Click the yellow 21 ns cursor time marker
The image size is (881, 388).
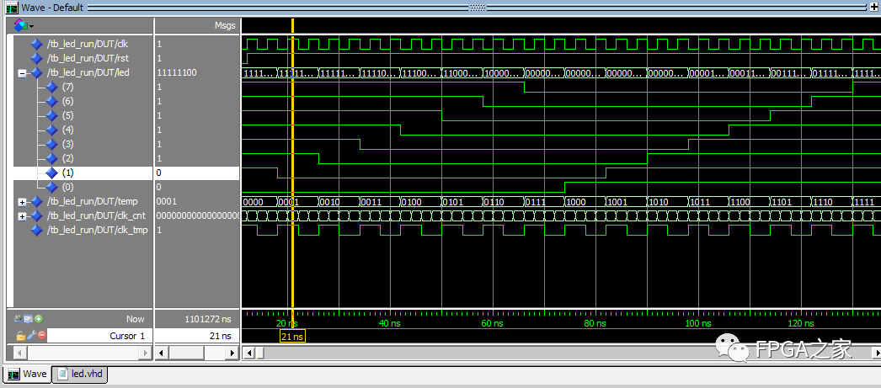pyautogui.click(x=292, y=337)
